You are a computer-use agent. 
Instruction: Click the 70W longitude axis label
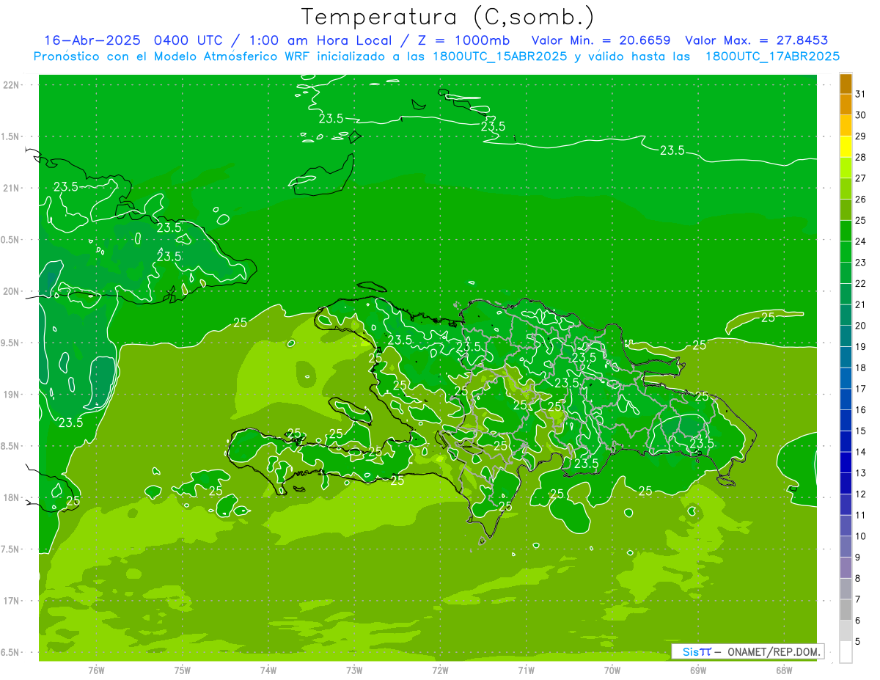coord(612,670)
